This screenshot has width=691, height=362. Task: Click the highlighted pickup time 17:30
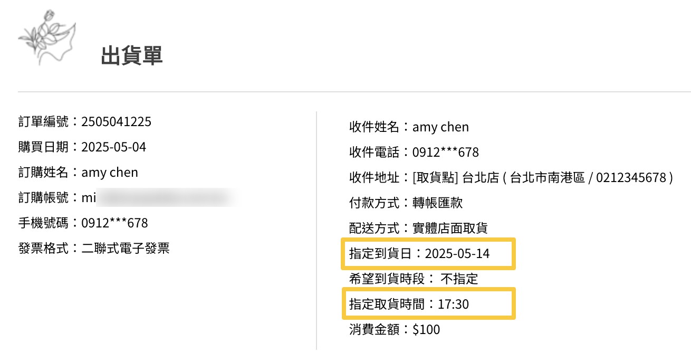click(453, 304)
